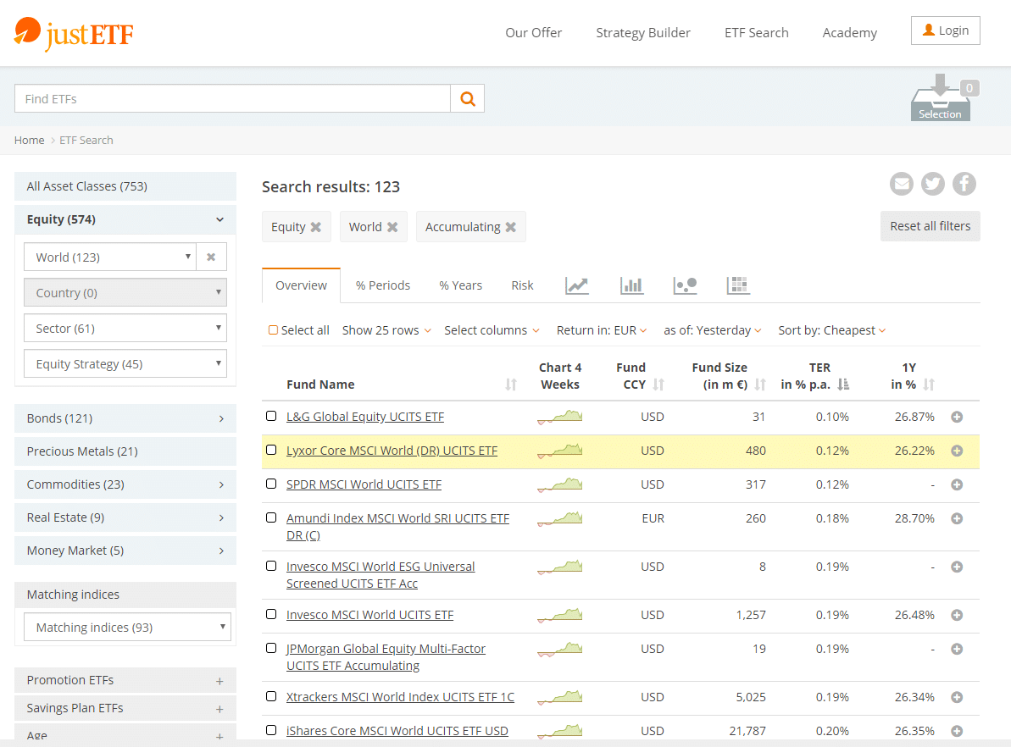The width and height of the screenshot is (1011, 747).
Task: Check SPDR MSCI World UCITS ETF row
Action: [x=271, y=484]
